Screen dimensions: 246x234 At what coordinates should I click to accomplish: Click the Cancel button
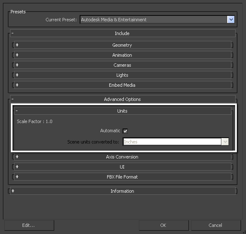click(216, 225)
